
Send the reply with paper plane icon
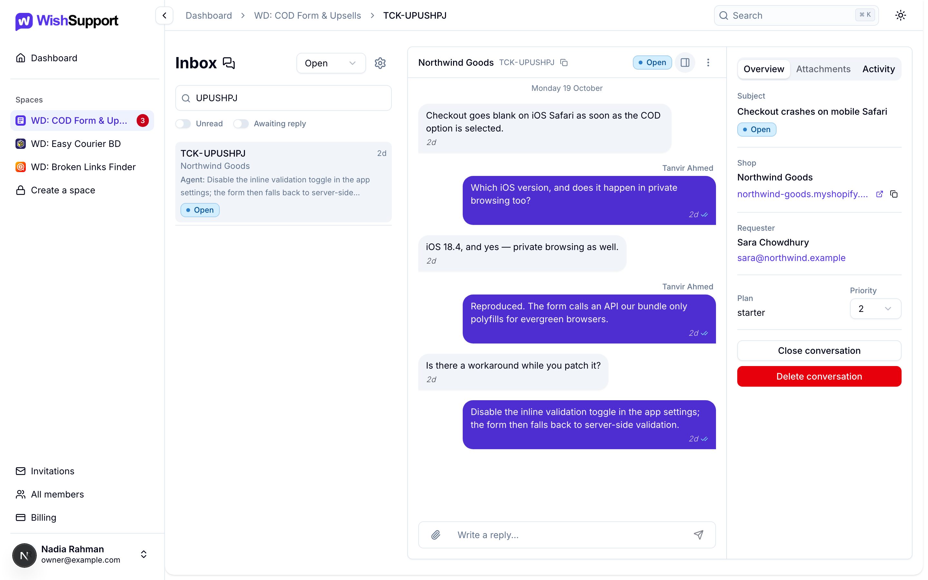coord(699,535)
